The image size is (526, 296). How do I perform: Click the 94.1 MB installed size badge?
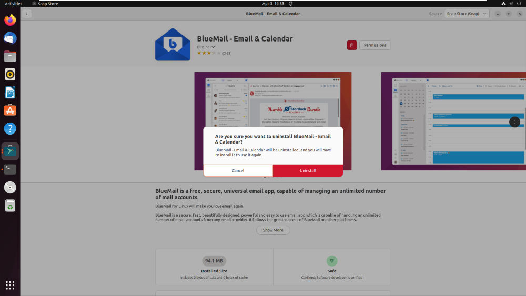click(x=214, y=261)
